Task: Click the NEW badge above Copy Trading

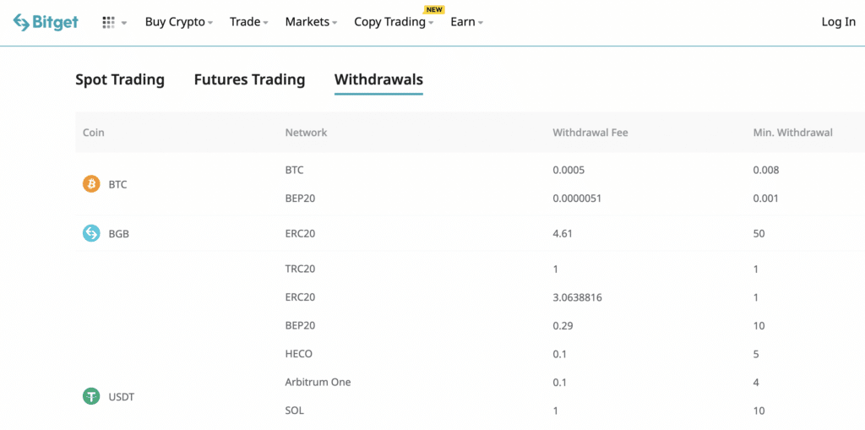Action: [434, 9]
